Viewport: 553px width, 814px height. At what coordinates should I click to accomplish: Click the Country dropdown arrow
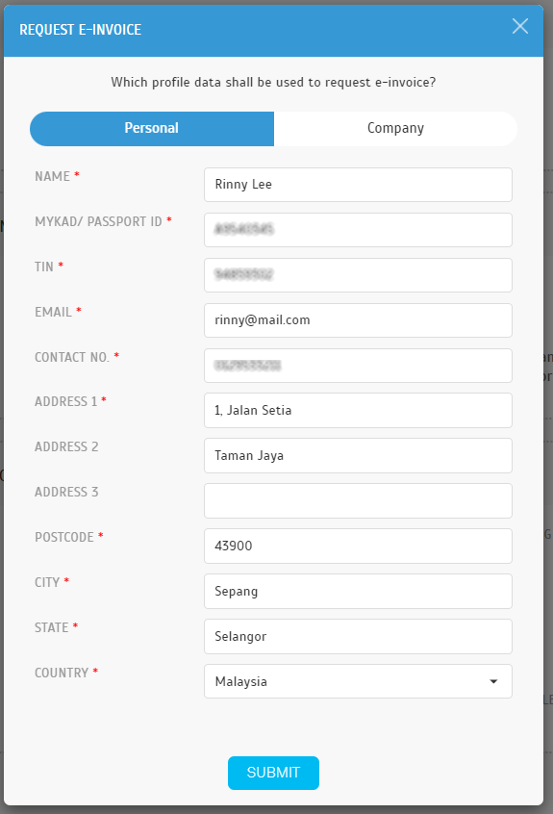click(x=493, y=681)
